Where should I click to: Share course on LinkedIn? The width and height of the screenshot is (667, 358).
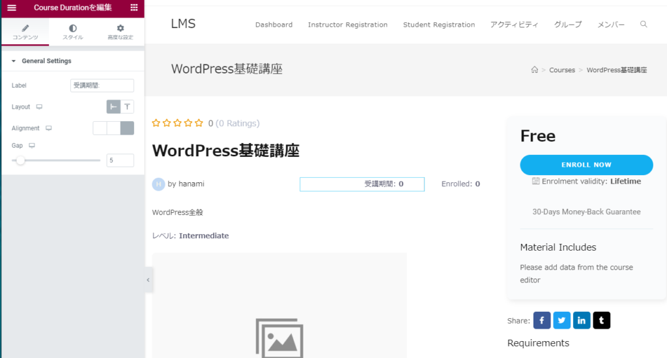[582, 320]
